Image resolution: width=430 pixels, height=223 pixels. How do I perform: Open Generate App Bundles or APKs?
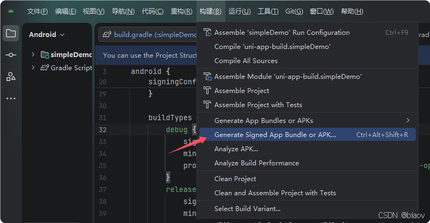(307, 121)
